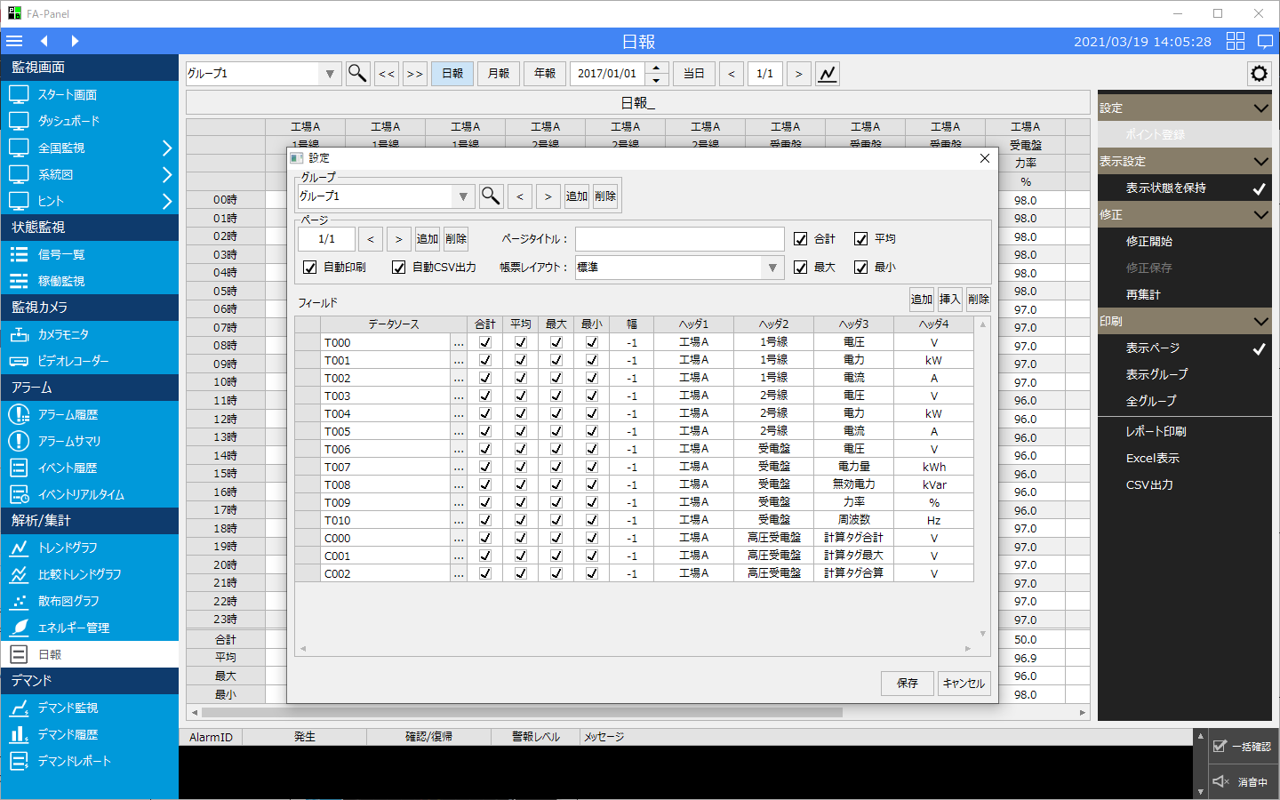
Task: Open イベントリアルタイム in the sidebar
Action: (x=89, y=494)
